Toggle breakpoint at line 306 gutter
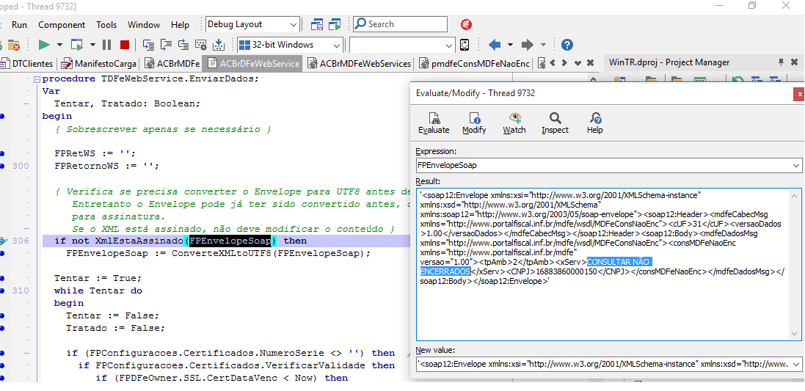 click(x=3, y=241)
